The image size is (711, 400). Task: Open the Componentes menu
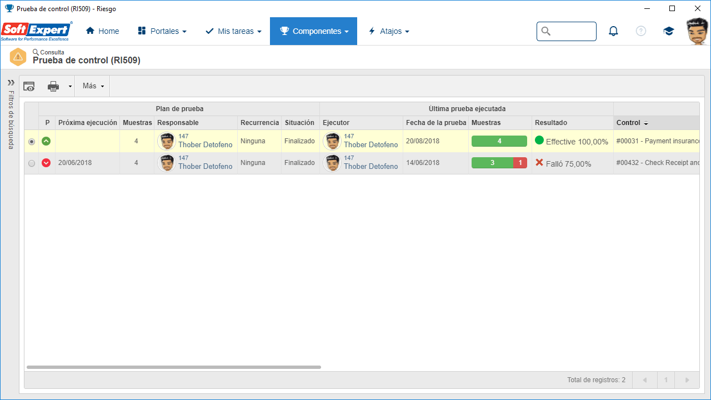tap(314, 31)
